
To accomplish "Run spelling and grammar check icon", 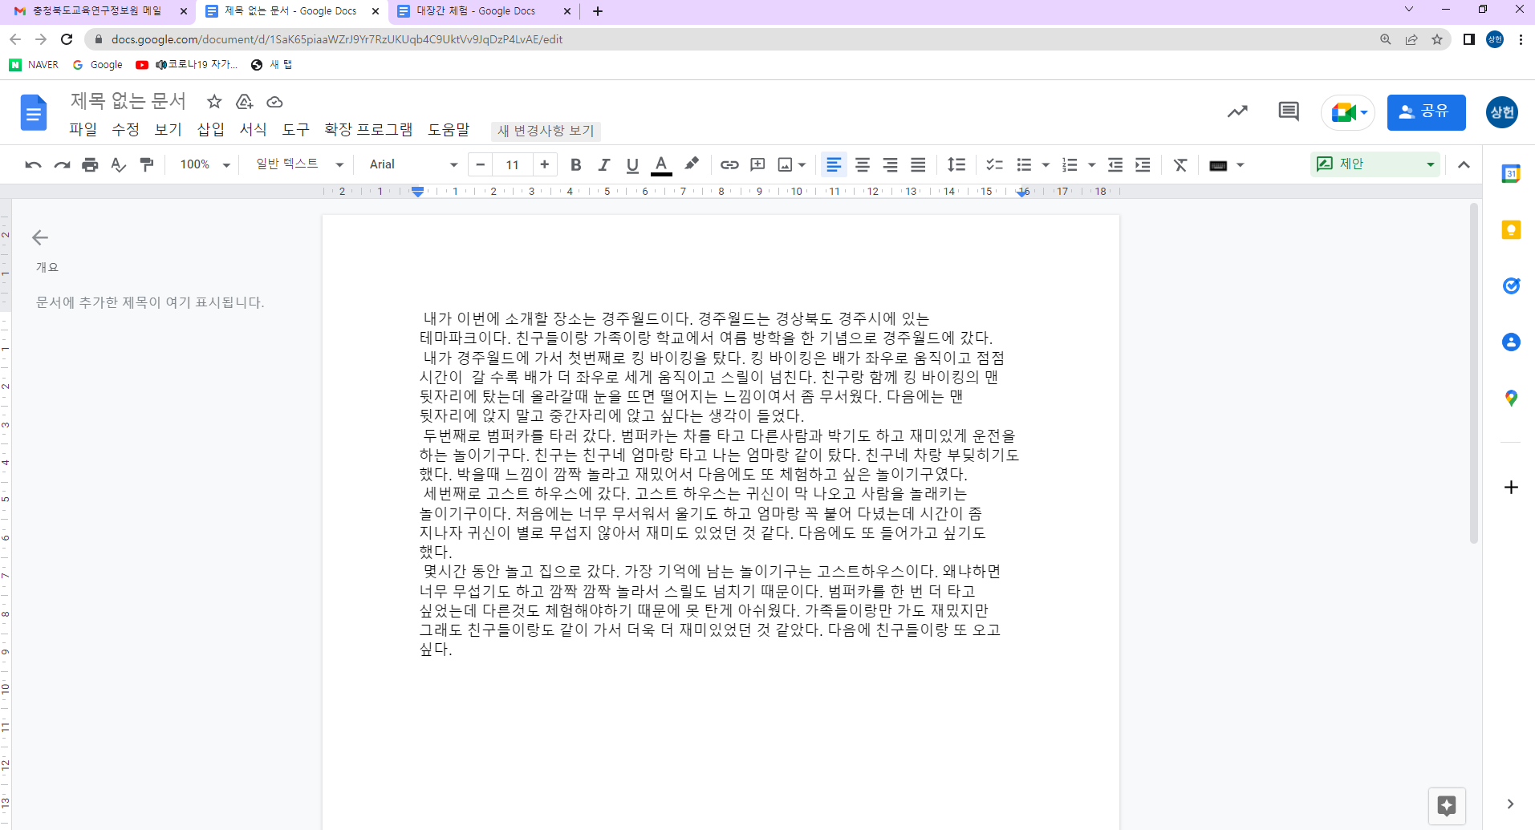I will tap(118, 165).
